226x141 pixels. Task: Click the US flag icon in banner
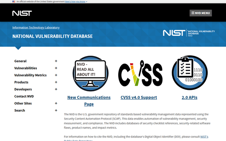tap(14, 2)
